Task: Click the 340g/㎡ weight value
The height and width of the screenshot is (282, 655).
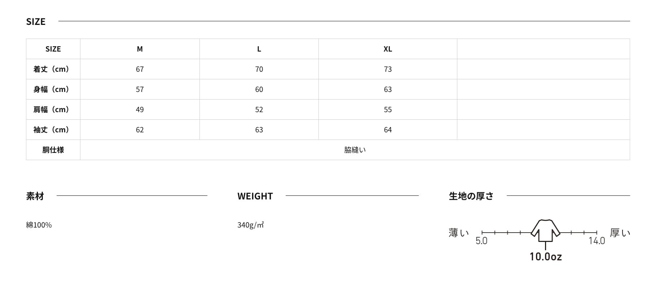Action: [x=251, y=225]
